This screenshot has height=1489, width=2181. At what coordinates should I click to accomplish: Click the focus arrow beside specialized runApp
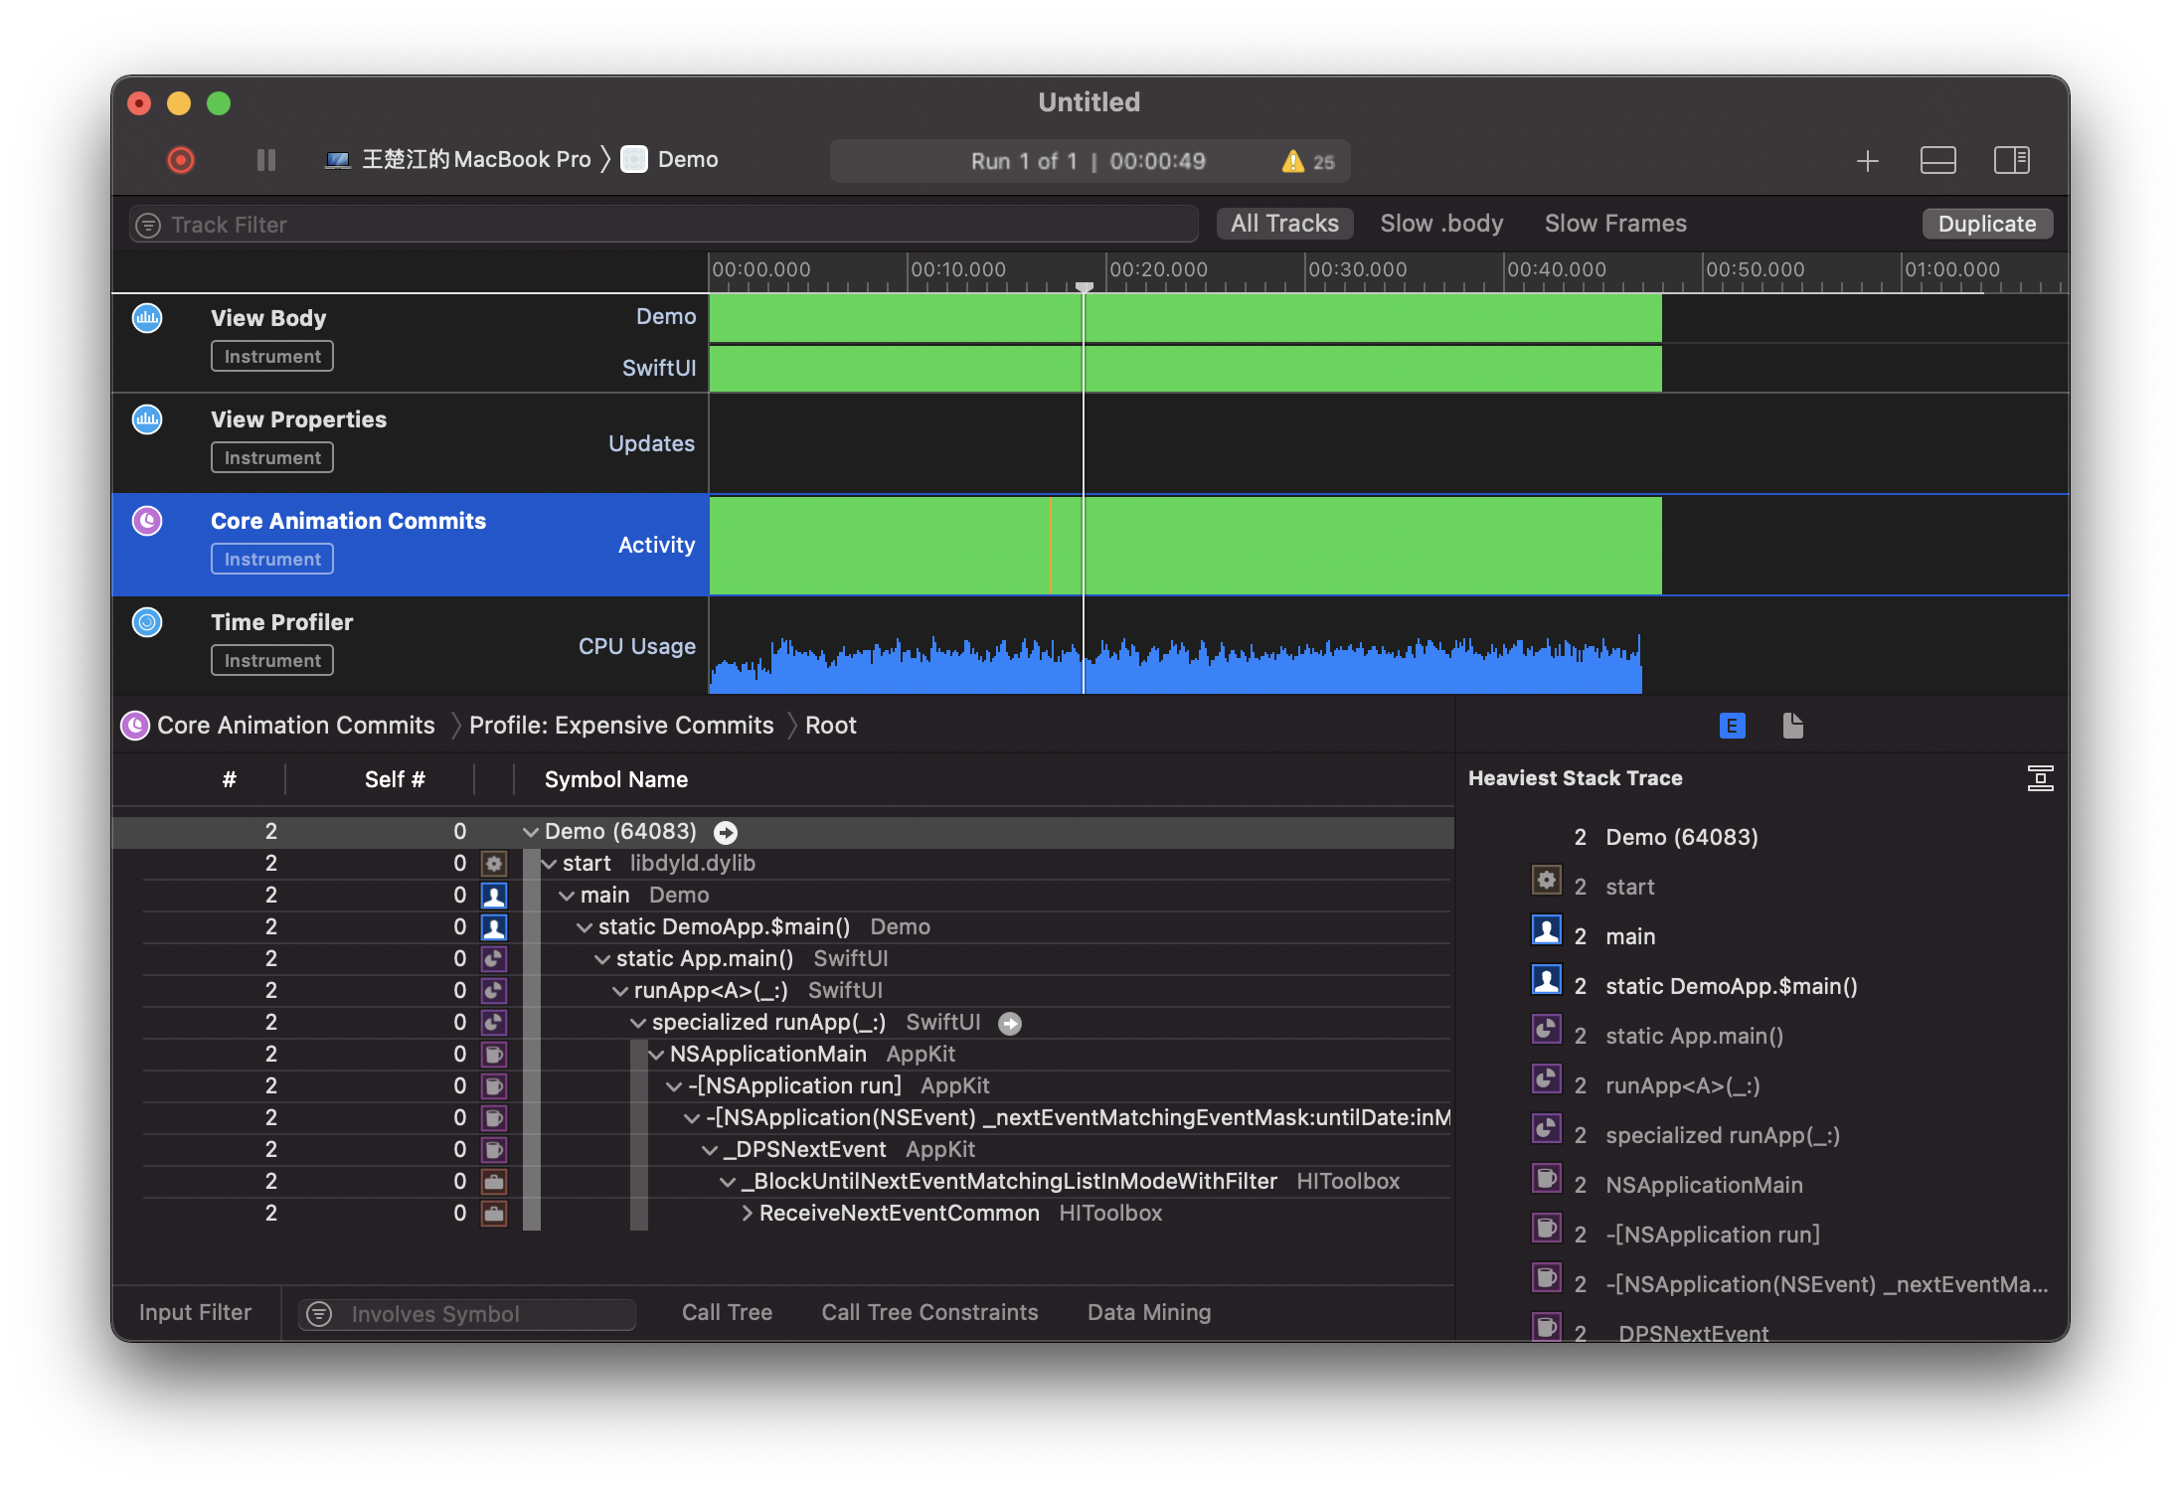(x=1010, y=1023)
